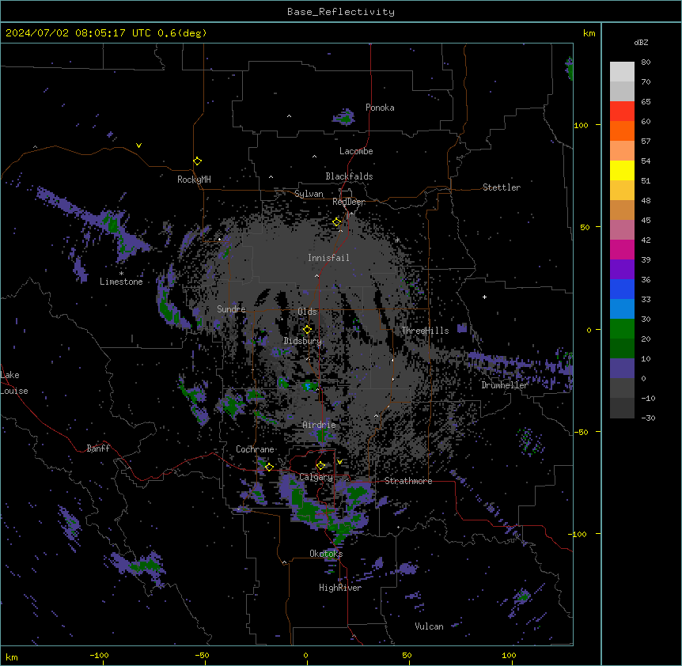
Task: Click the white asterisk marker above Limestone
Action: click(121, 274)
